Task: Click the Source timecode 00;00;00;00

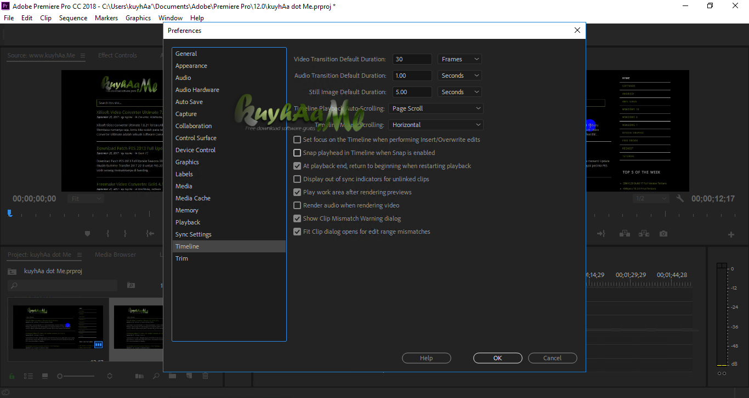Action: coord(35,199)
